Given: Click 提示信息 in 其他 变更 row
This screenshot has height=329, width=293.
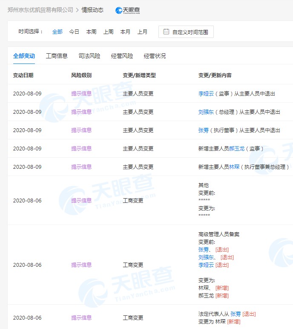Looking at the screenshot, I should click(x=81, y=201).
